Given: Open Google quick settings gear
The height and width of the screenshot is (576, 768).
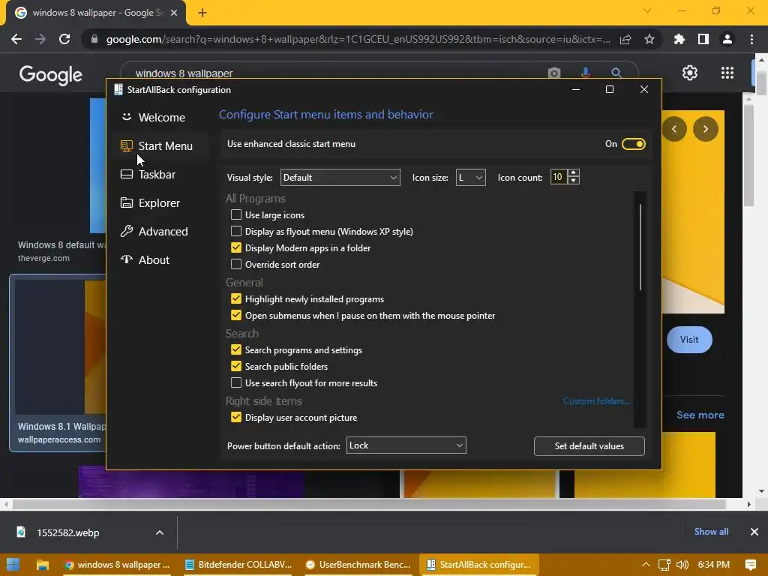Looking at the screenshot, I should (x=690, y=73).
